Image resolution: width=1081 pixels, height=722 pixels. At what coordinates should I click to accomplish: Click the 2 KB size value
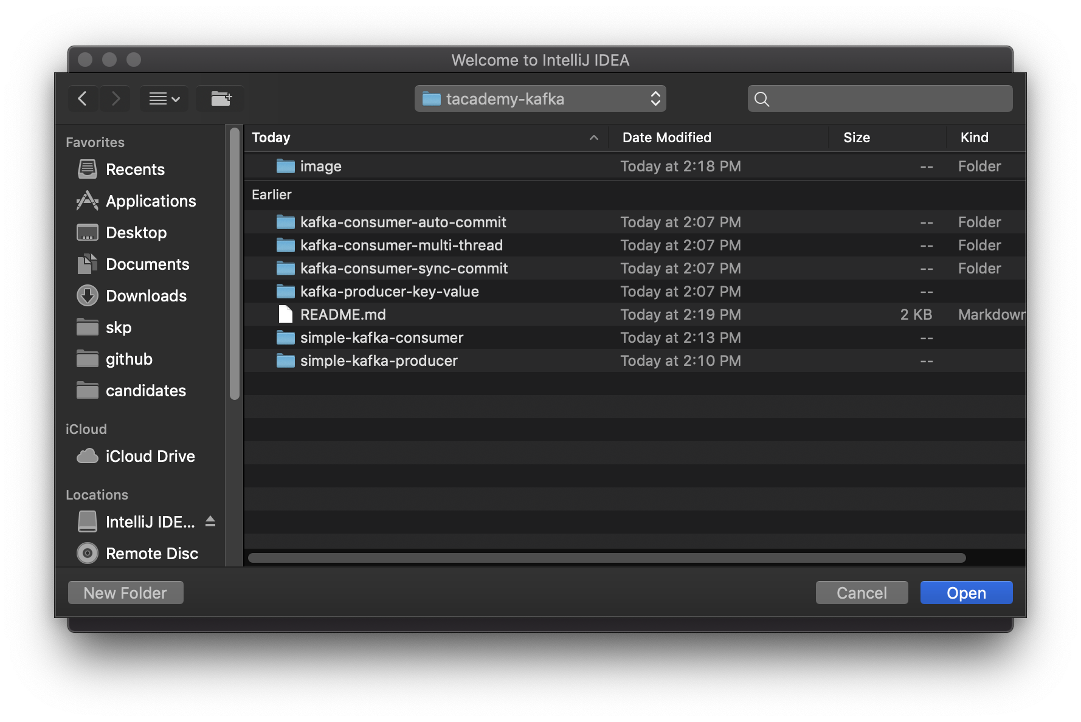(916, 315)
